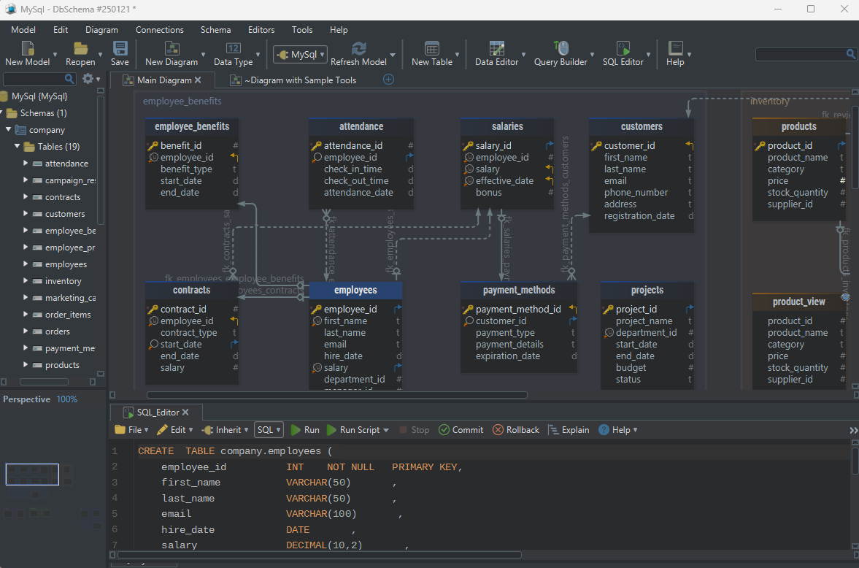This screenshot has height=568, width=859.
Task: Open the Tools menu
Action: pyautogui.click(x=302, y=30)
